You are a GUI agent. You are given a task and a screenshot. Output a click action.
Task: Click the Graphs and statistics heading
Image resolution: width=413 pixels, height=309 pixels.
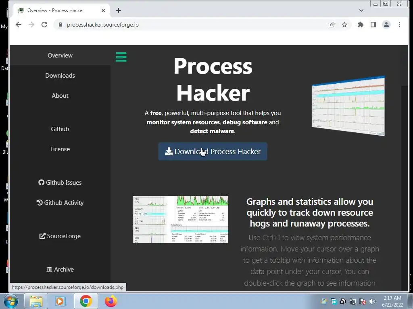[310, 212]
